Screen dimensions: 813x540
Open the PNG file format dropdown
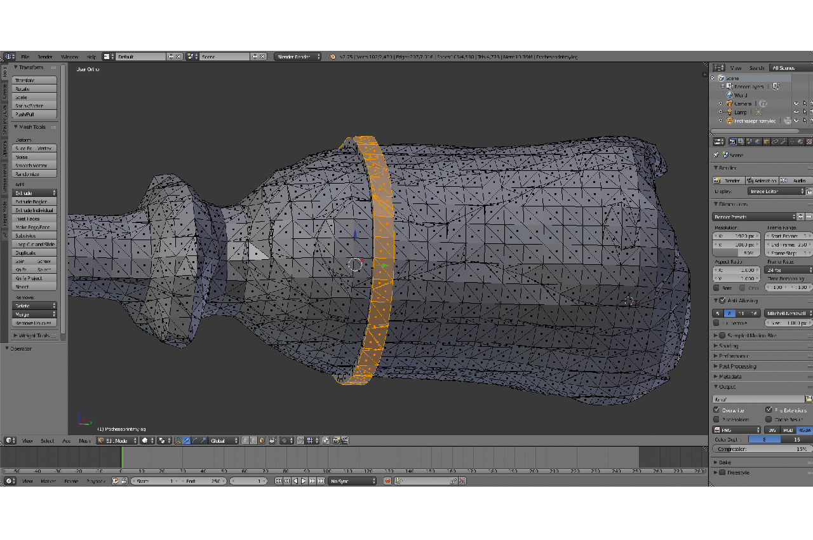pyautogui.click(x=736, y=430)
